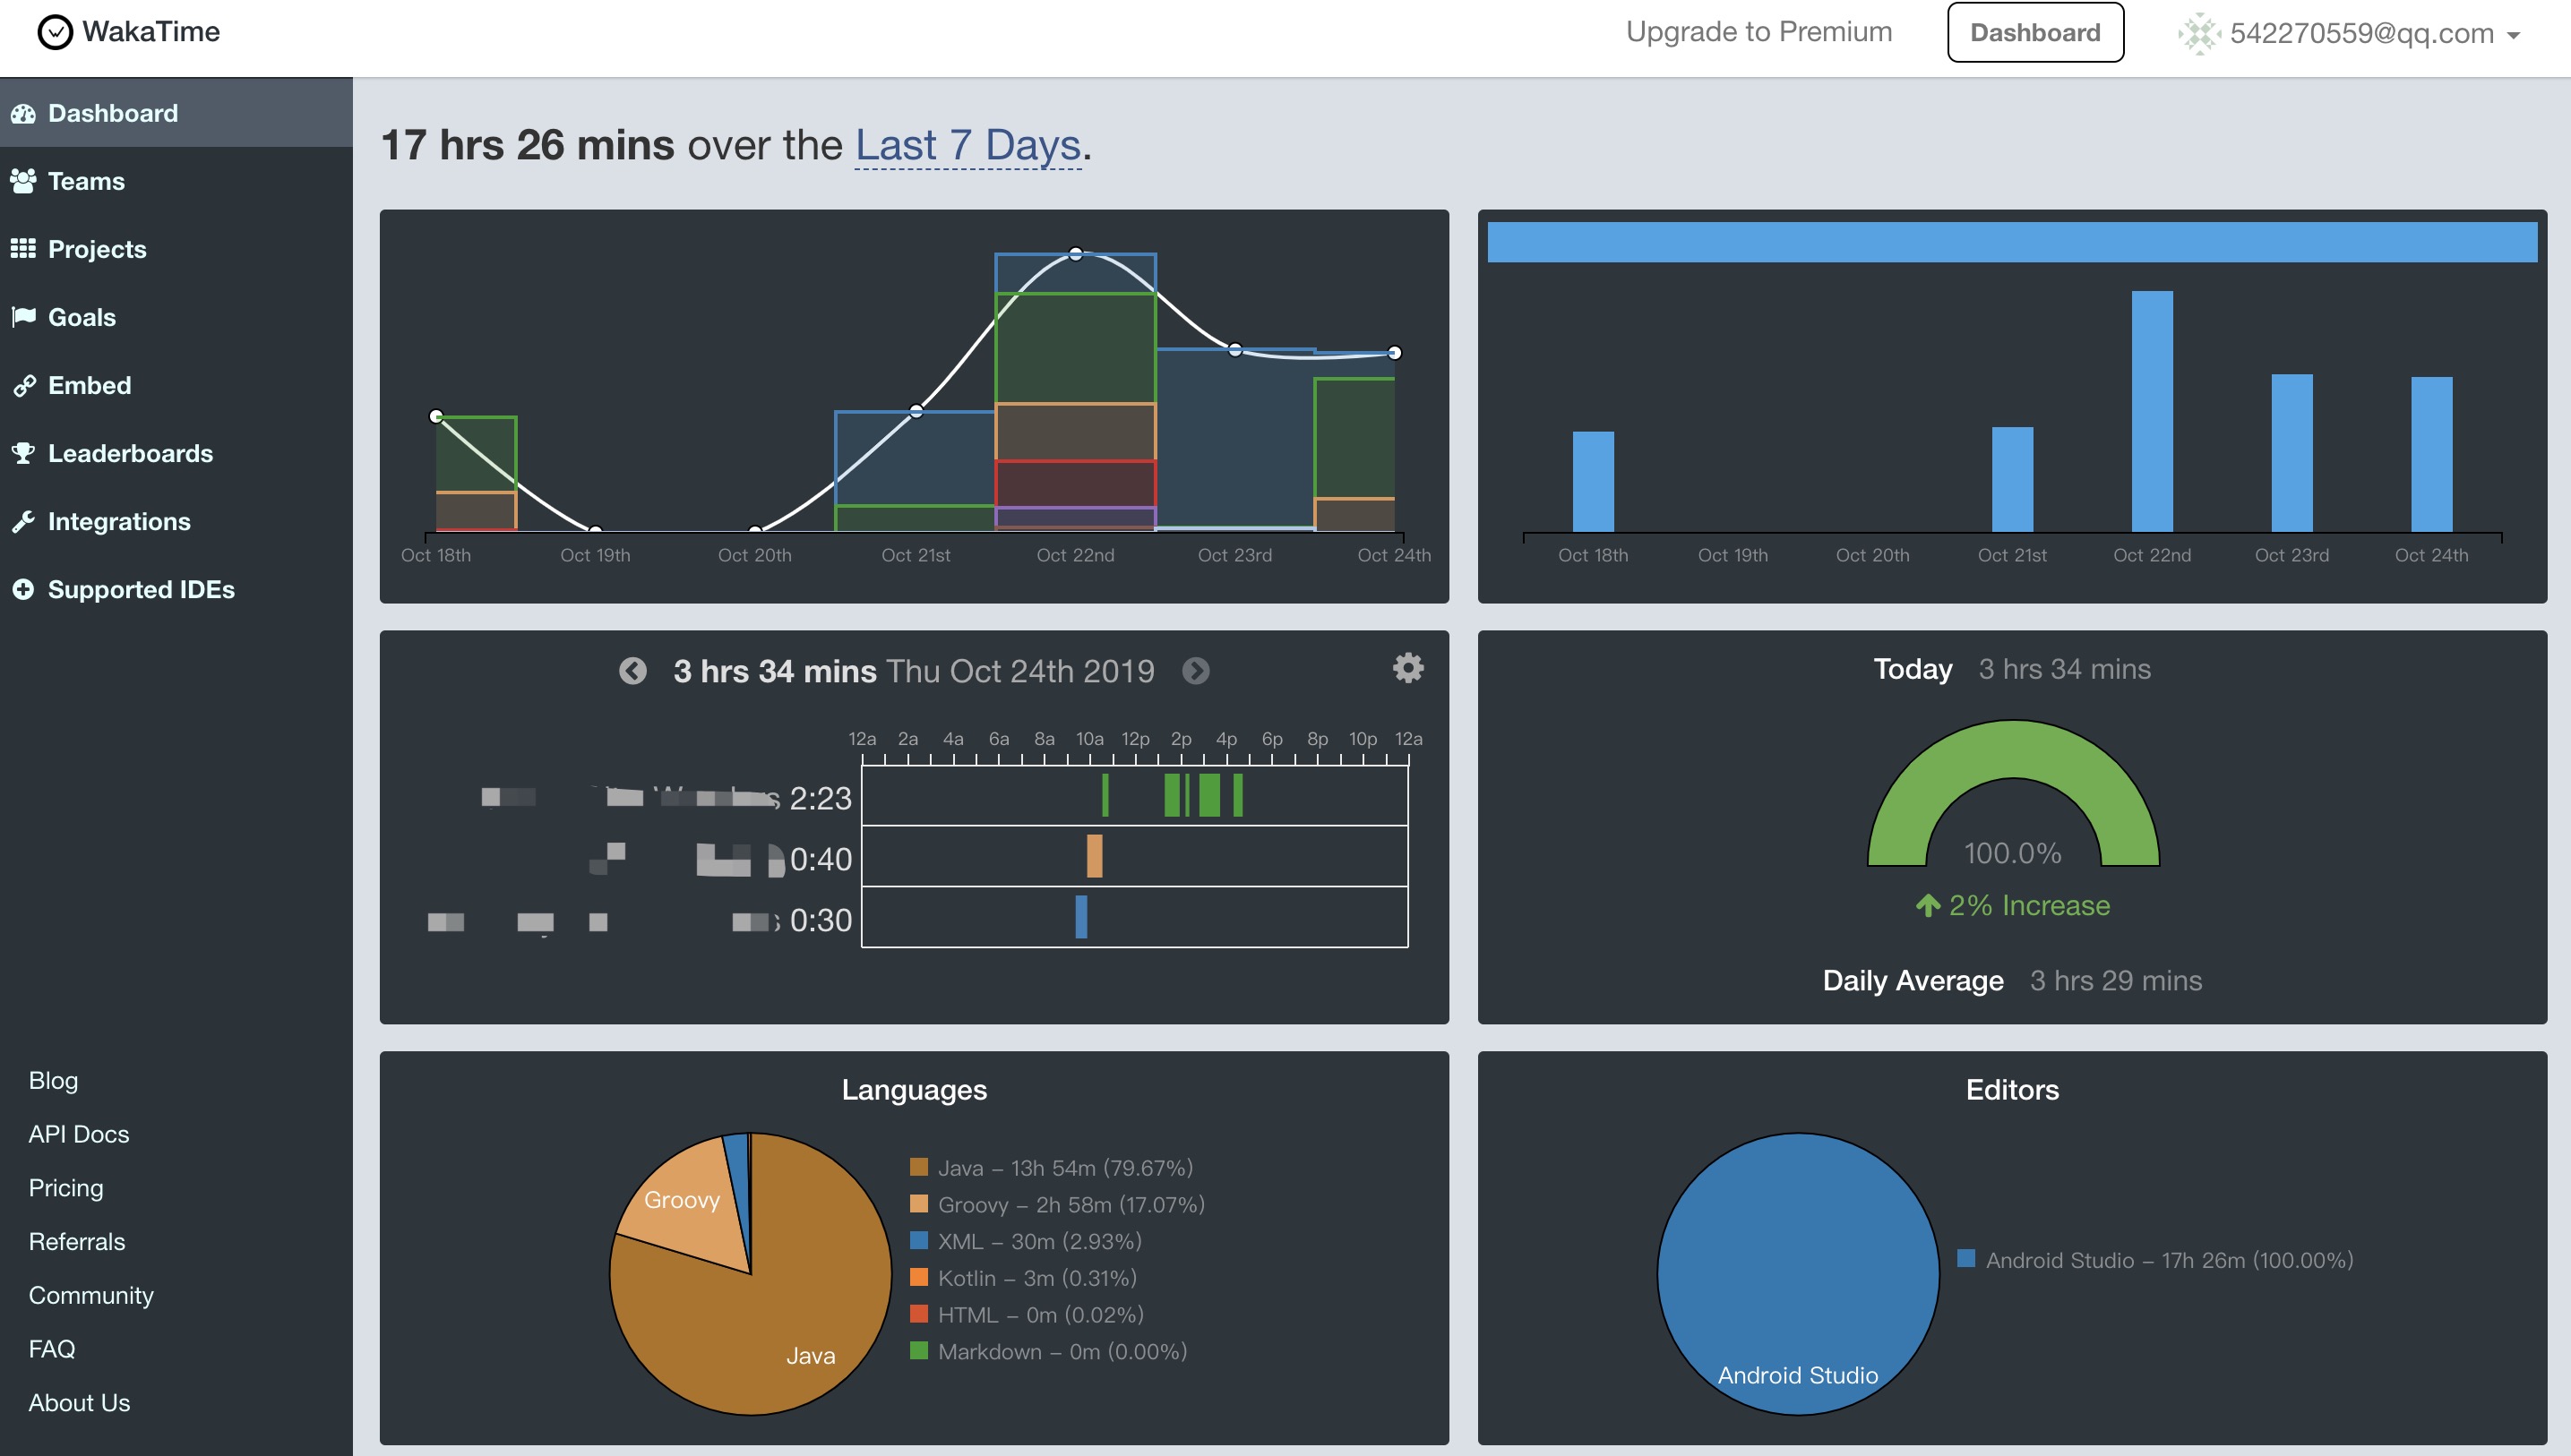The image size is (2571, 1456).
Task: Click the Oct 18th point on line chart
Action: 436,416
